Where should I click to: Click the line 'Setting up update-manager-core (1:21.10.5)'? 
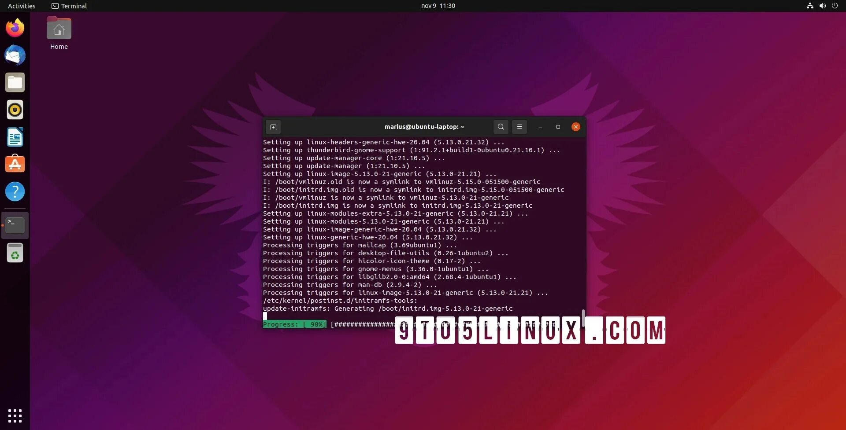354,158
